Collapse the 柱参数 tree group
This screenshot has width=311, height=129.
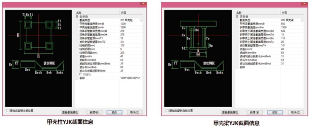77,17
